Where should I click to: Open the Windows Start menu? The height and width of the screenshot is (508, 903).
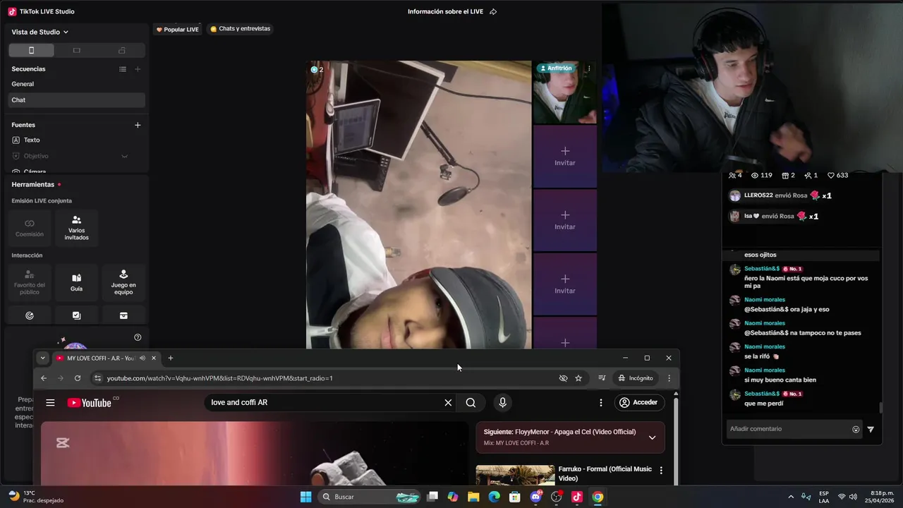(x=305, y=497)
